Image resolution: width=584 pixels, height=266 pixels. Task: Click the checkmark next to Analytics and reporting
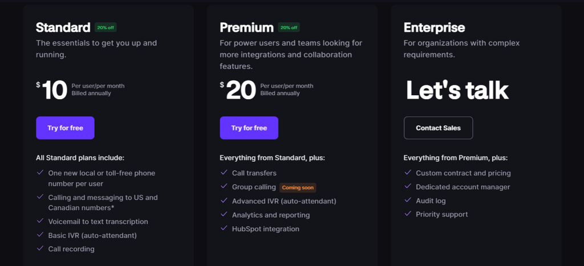coord(224,214)
